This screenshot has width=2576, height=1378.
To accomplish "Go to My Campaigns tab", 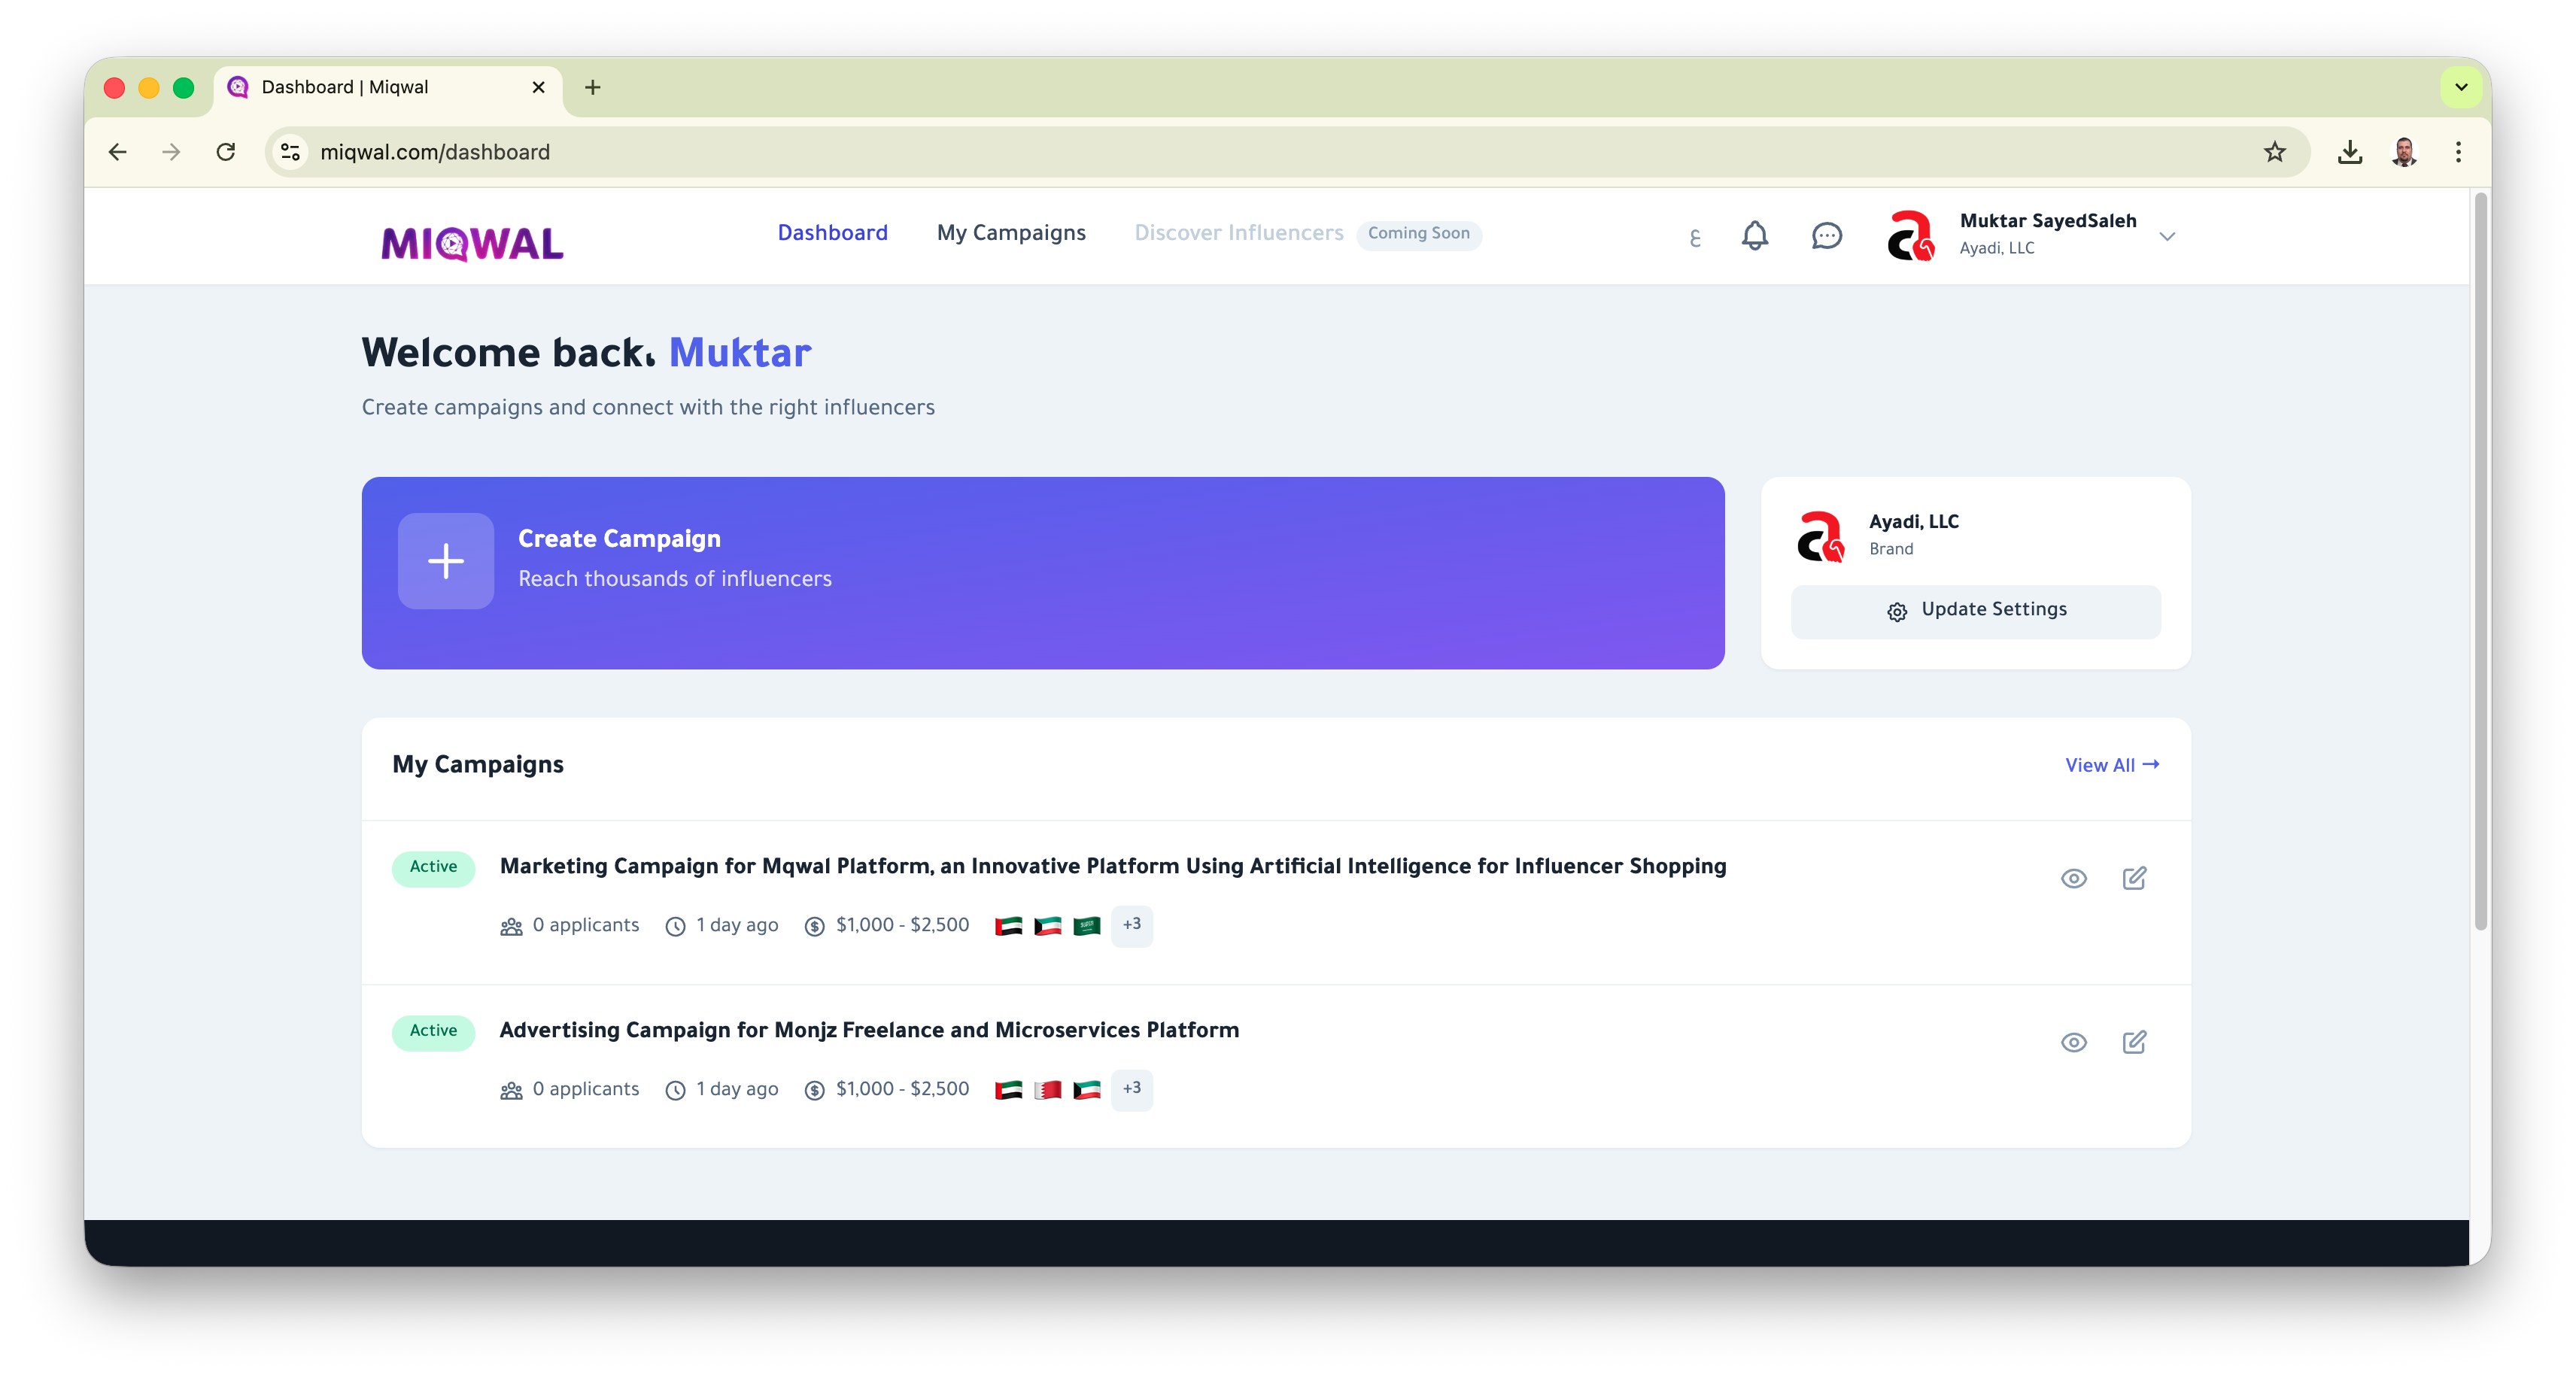I will point(1011,233).
